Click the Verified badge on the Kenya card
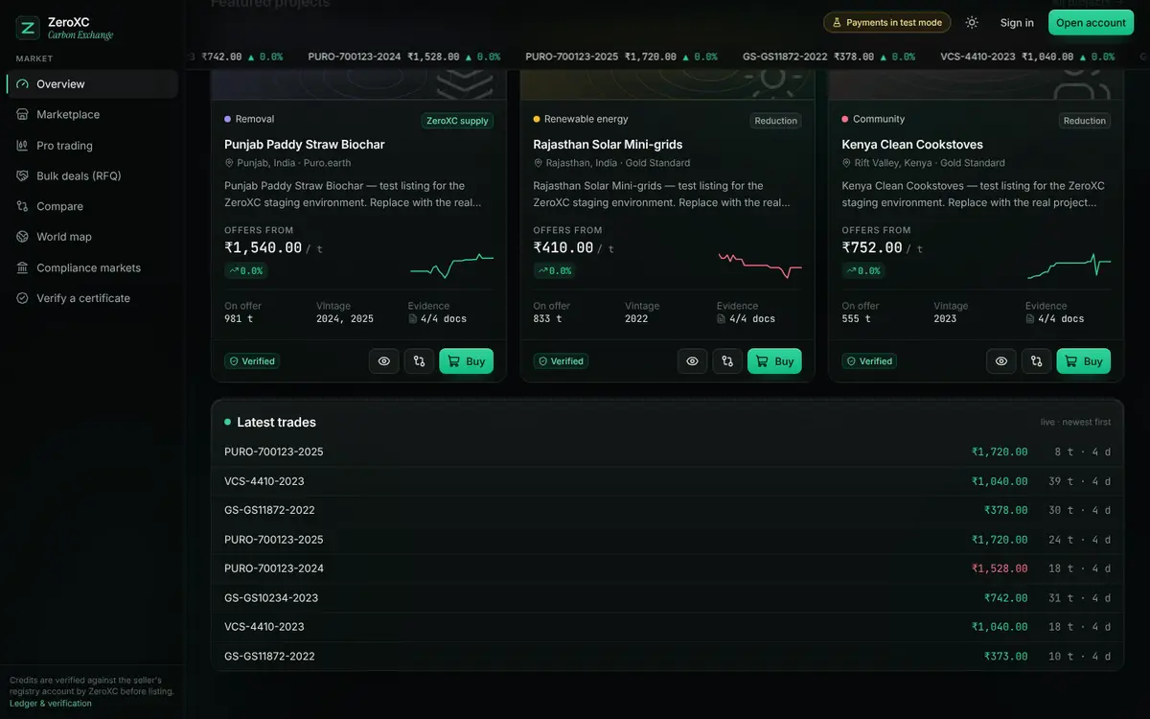The image size is (1150, 719). (x=869, y=361)
